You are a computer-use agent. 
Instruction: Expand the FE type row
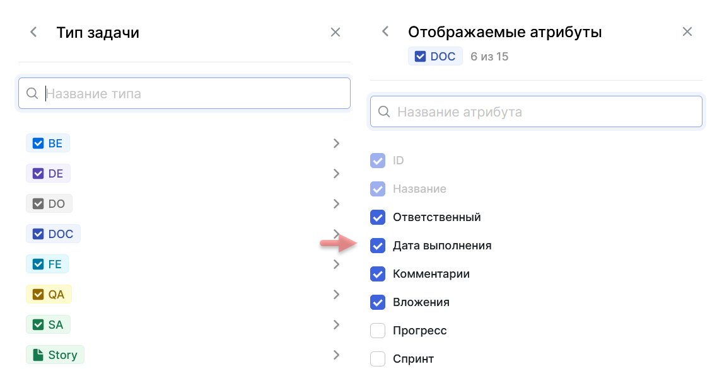(x=336, y=264)
